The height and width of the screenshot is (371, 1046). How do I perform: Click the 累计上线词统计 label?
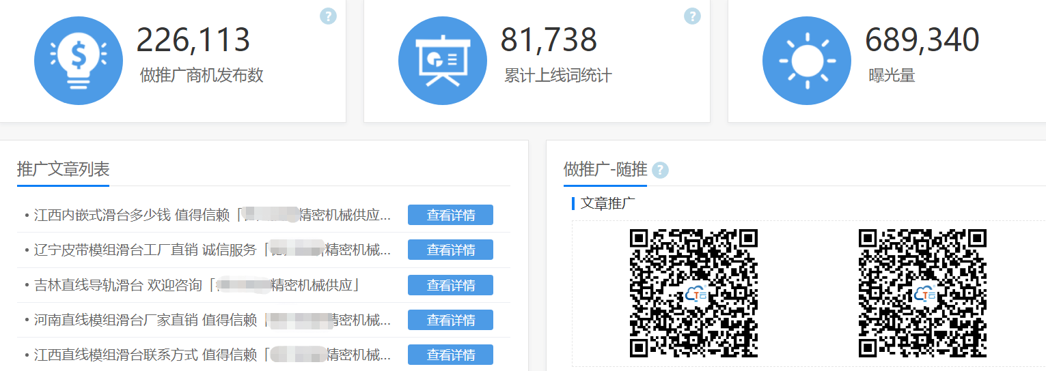(x=558, y=75)
